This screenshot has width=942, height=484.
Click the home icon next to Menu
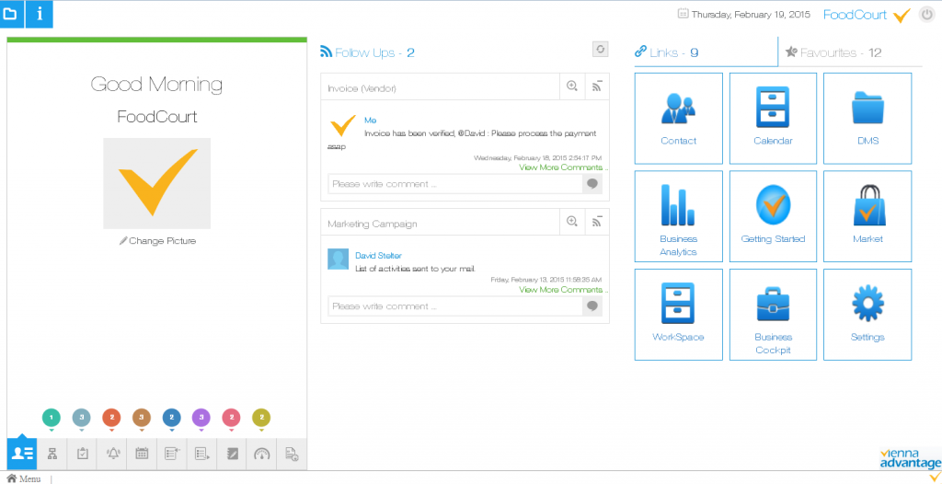[x=11, y=478]
